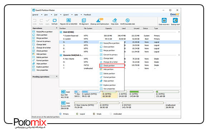The image size is (208, 130).
Task: Select Resize/Move partition in context menu
Action: (112, 43)
